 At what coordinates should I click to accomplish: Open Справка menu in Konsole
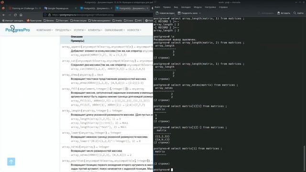click(223, 7)
